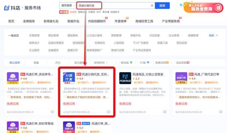Open the 风速_厂商代发打单 app icon

pyautogui.click(x=181, y=78)
